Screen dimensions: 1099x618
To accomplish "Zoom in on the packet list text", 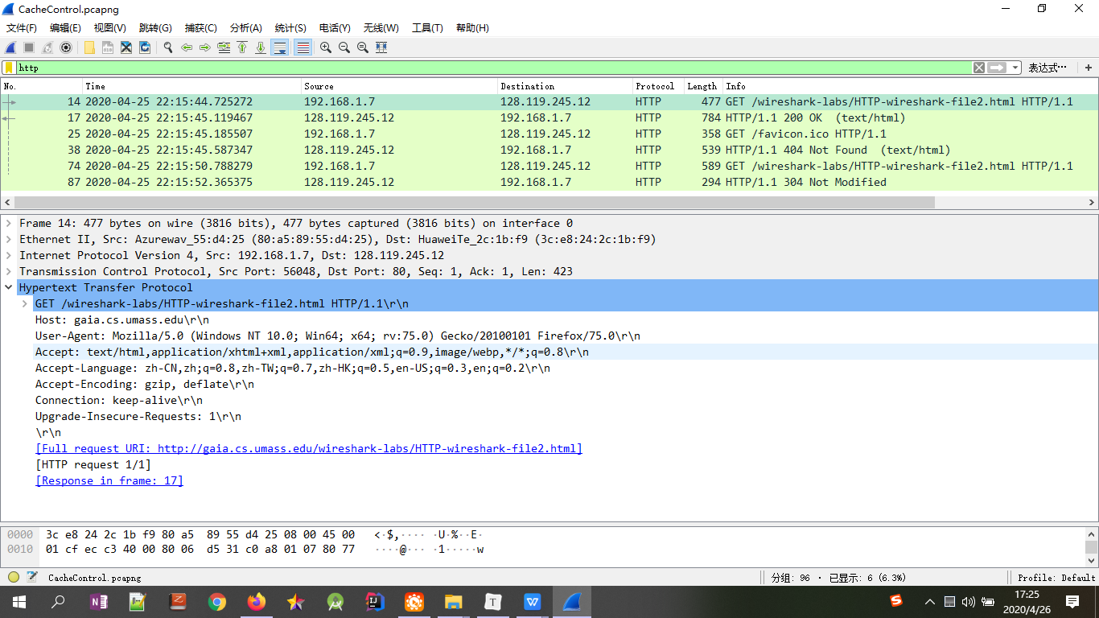I will tap(325, 47).
